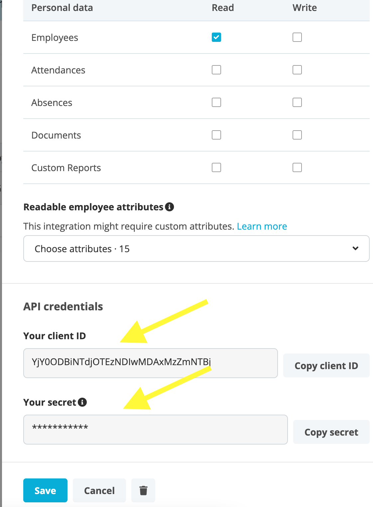Image resolution: width=373 pixels, height=507 pixels.
Task: Check Custom Reports Write checkbox
Action: pos(297,167)
